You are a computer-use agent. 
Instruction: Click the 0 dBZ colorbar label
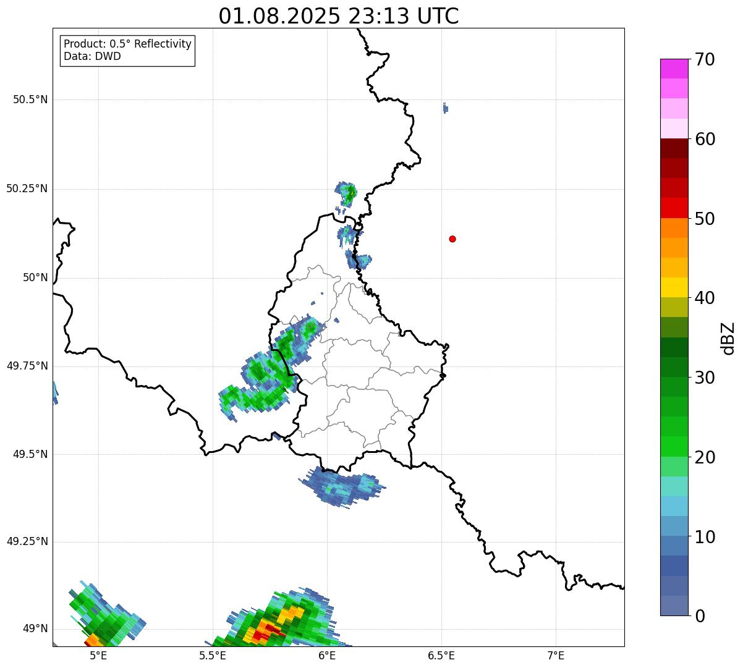point(699,616)
